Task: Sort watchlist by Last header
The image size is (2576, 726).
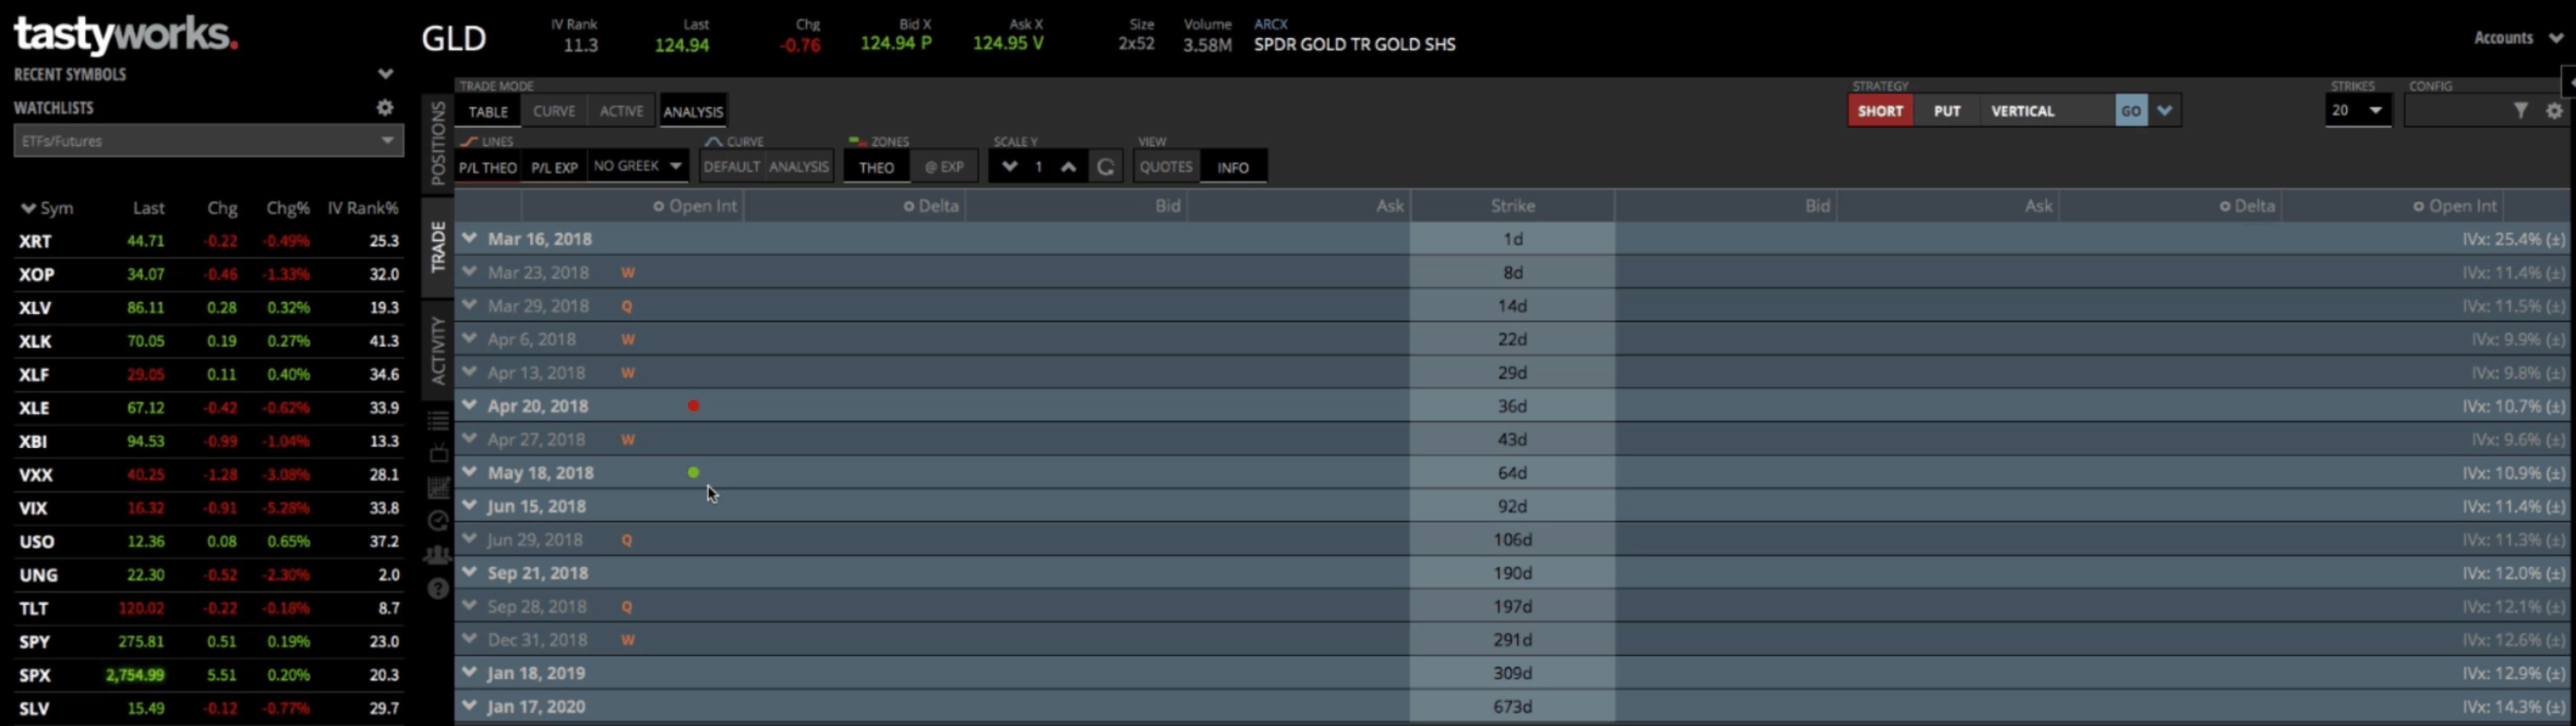Action: (x=148, y=208)
